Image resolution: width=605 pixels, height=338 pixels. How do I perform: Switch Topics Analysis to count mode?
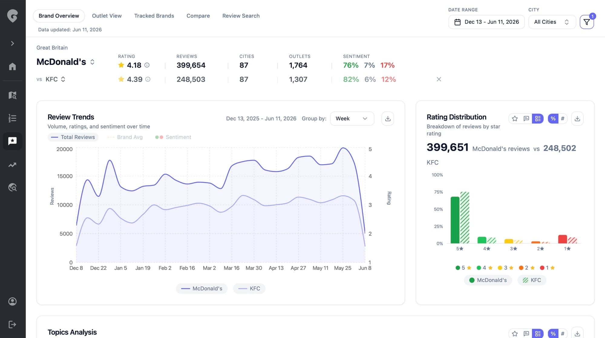point(563,333)
